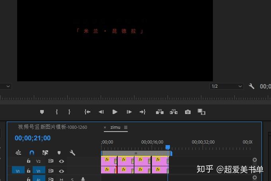Export a frame with the camera icon
Image resolution: width=271 pixels, height=181 pixels.
point(188,112)
